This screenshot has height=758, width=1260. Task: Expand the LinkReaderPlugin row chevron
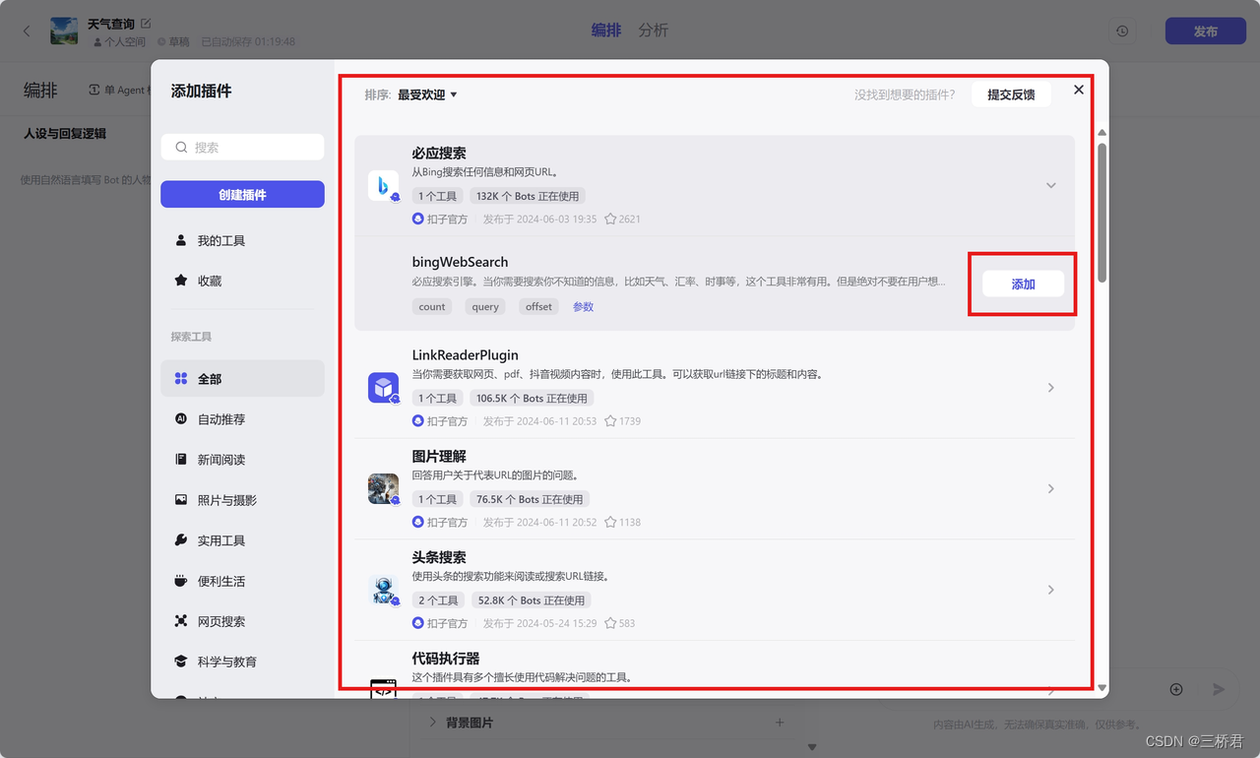click(1050, 388)
